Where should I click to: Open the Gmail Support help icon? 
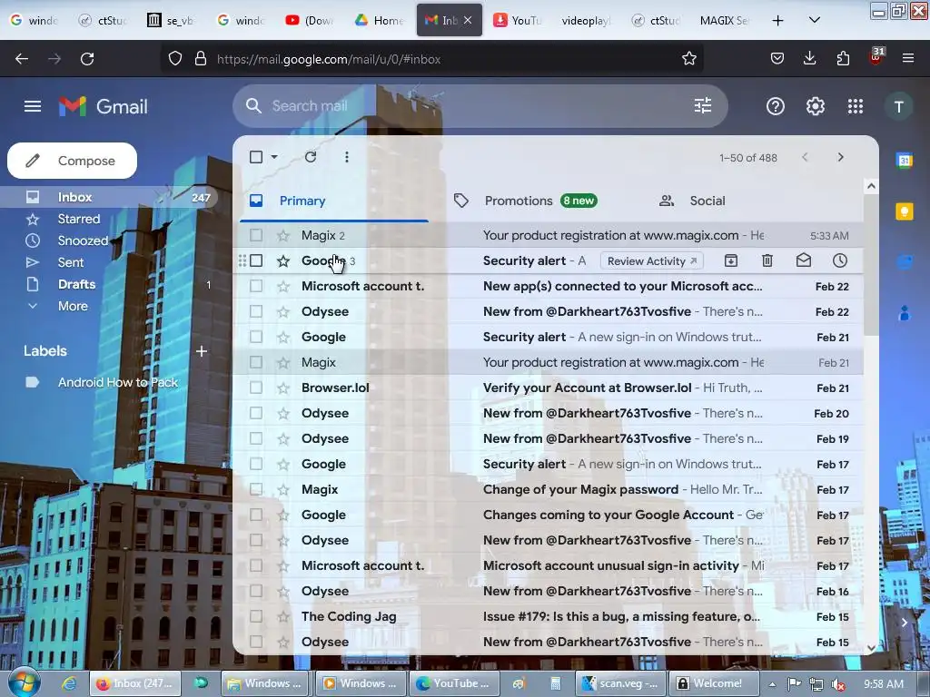tap(776, 107)
